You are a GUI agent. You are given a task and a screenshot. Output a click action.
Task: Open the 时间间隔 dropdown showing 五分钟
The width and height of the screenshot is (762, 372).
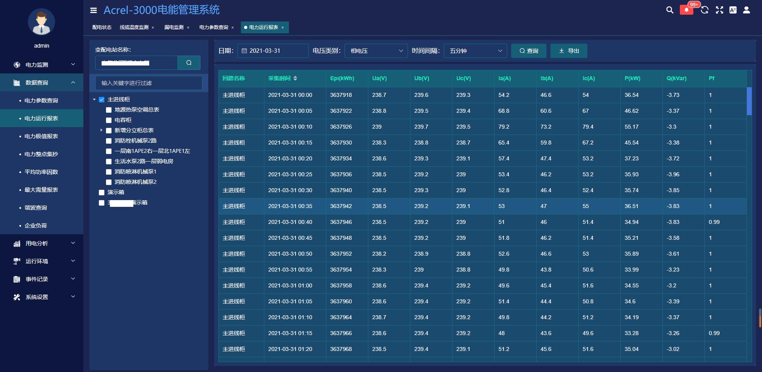[x=475, y=51]
